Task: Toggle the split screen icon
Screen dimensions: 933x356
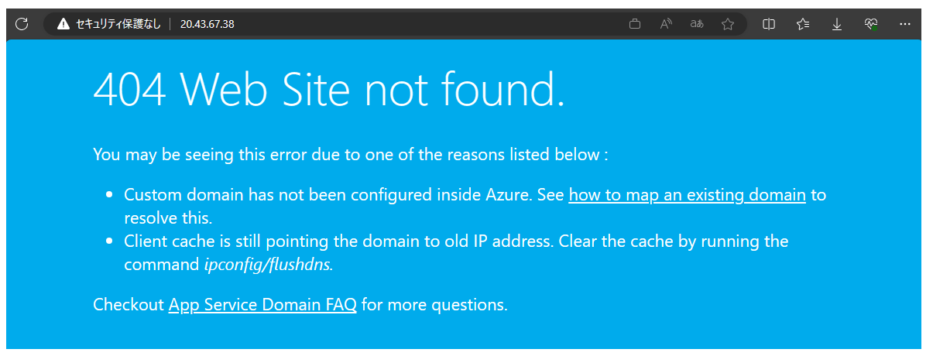Action: click(769, 24)
